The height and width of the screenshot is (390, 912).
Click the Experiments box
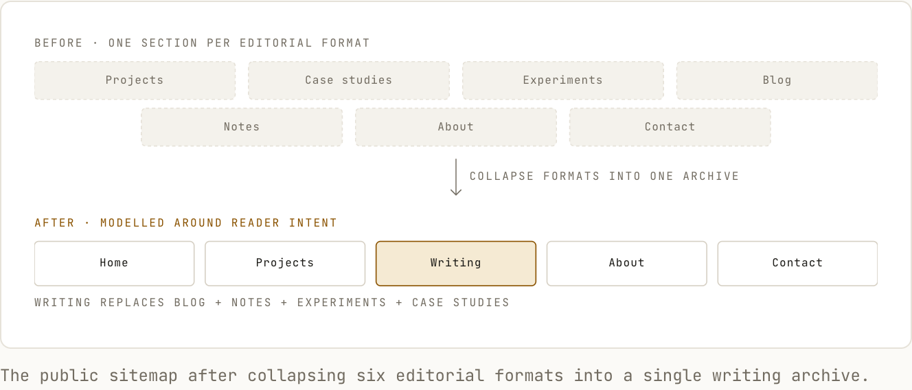tap(563, 80)
